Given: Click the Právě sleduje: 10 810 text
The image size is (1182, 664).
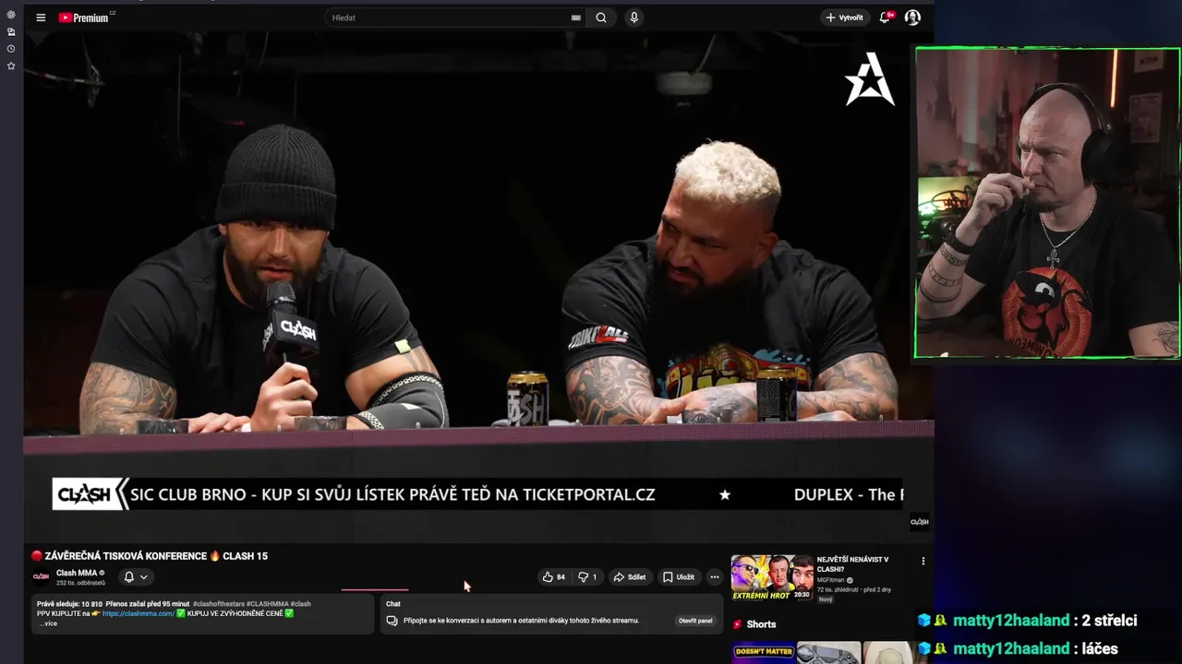Looking at the screenshot, I should [x=69, y=604].
